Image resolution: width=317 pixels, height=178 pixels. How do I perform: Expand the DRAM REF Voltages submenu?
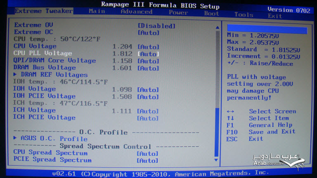(50, 75)
